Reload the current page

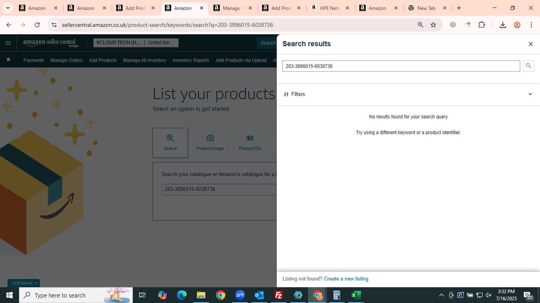coord(37,25)
